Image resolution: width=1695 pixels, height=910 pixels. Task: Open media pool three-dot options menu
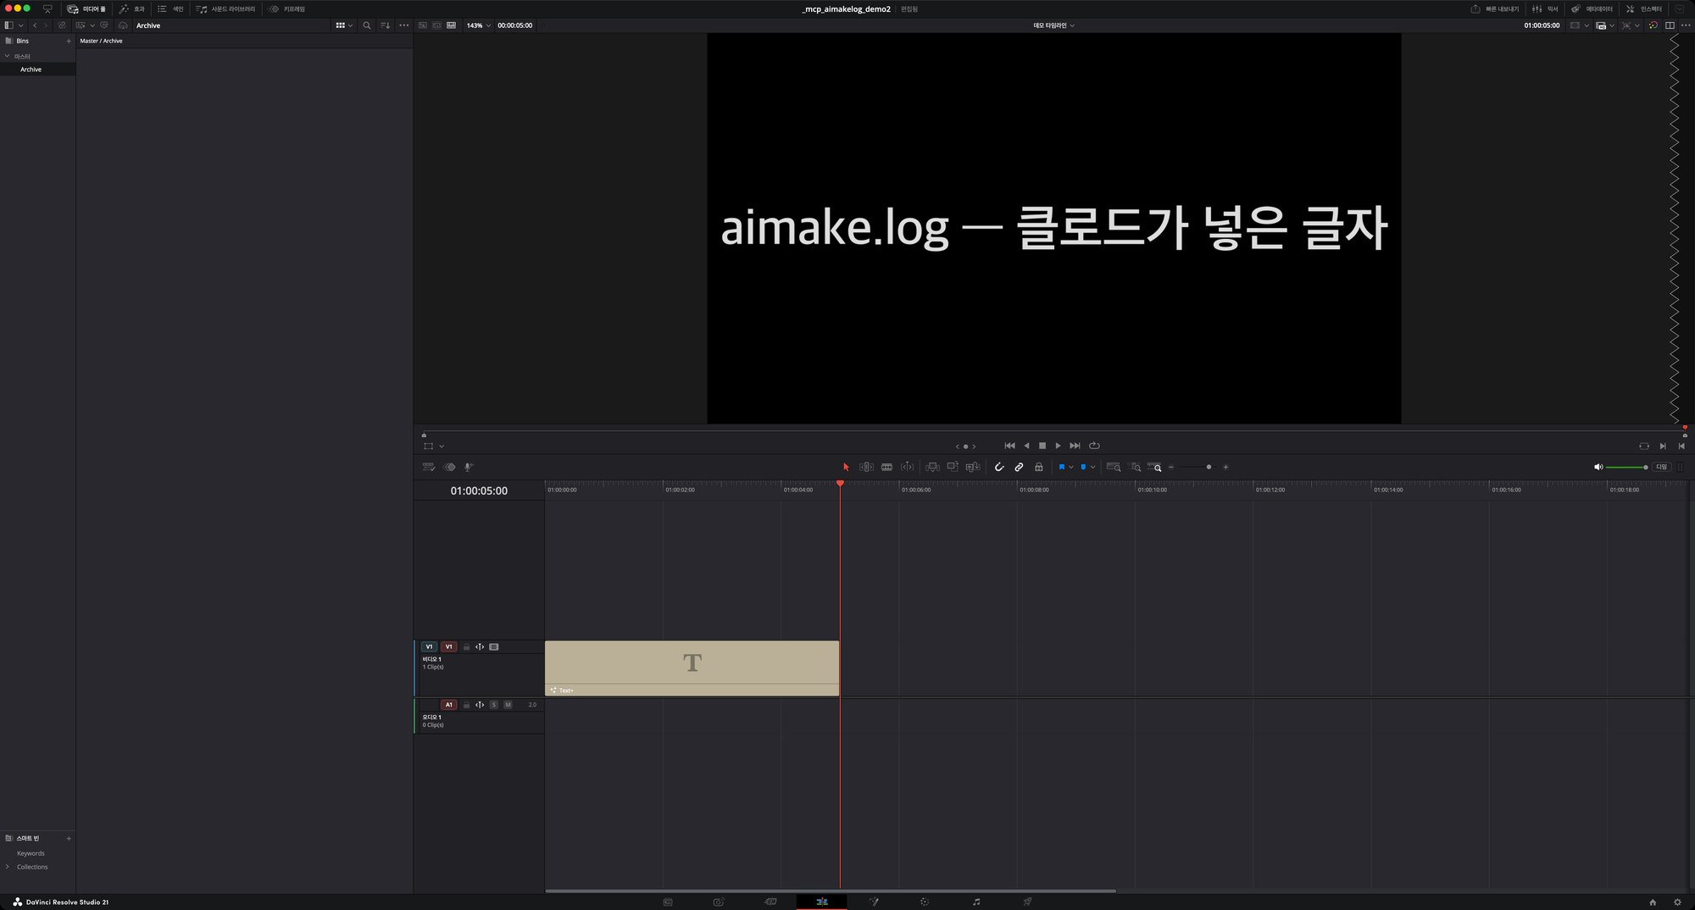(x=404, y=25)
